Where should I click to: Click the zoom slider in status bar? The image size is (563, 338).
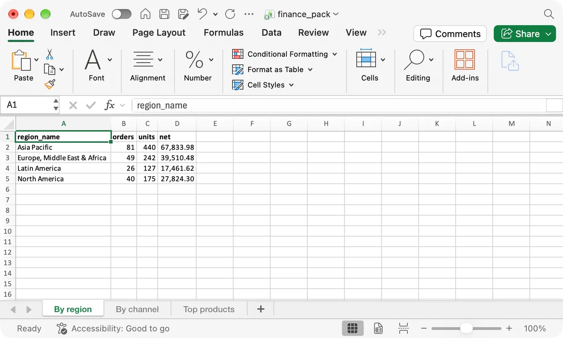click(x=467, y=328)
